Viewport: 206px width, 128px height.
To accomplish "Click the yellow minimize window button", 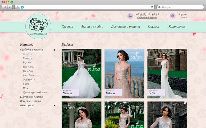I will (x=8, y=2).
